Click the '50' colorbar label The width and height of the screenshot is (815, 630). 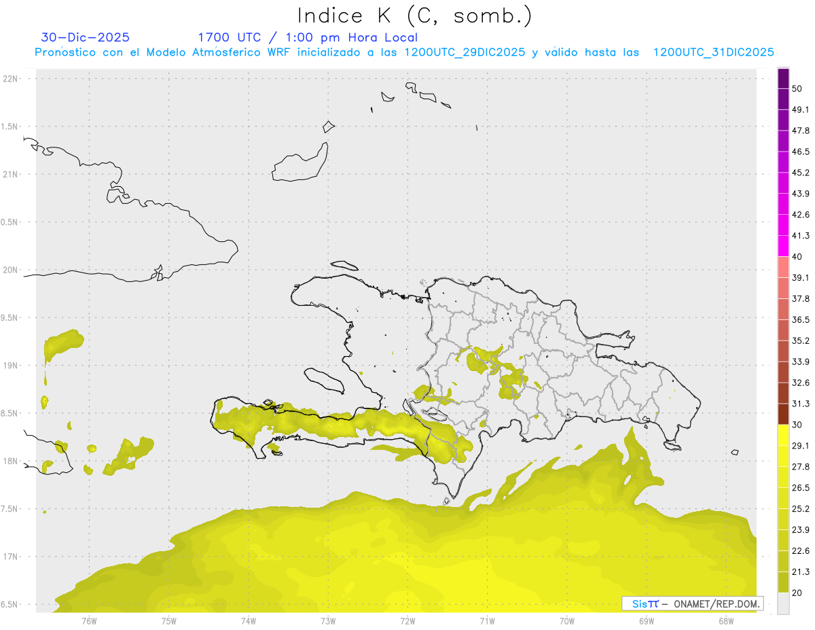click(799, 89)
